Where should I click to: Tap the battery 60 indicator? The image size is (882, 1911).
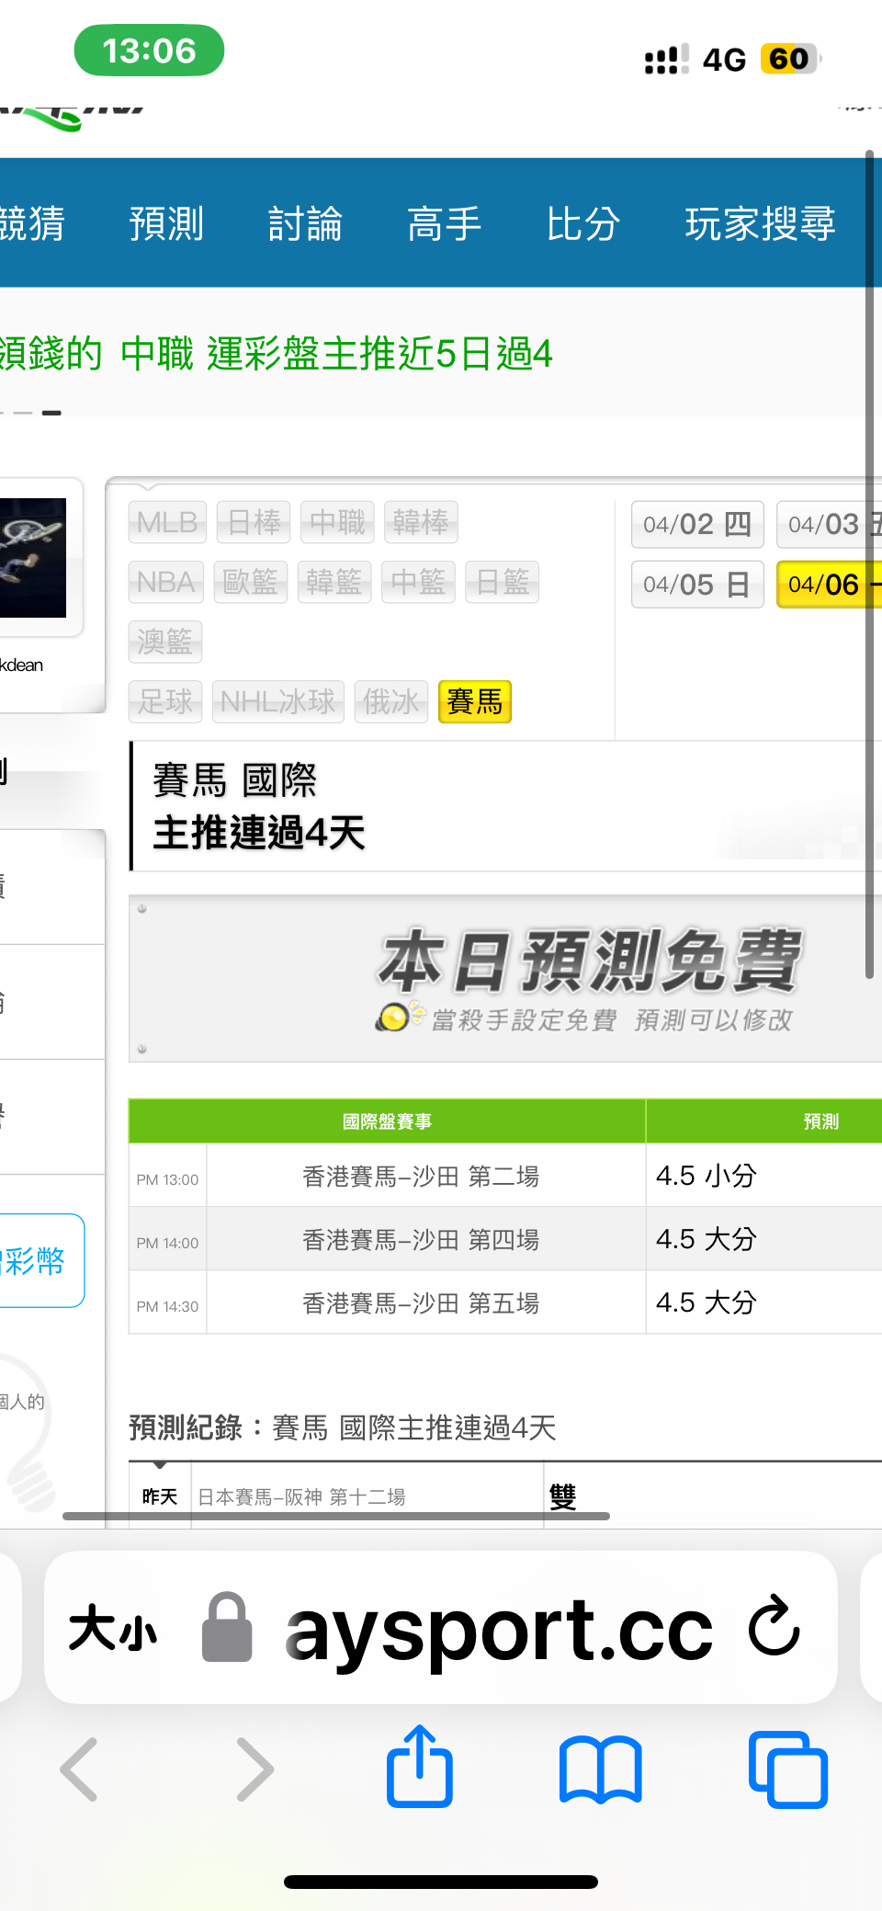(789, 59)
